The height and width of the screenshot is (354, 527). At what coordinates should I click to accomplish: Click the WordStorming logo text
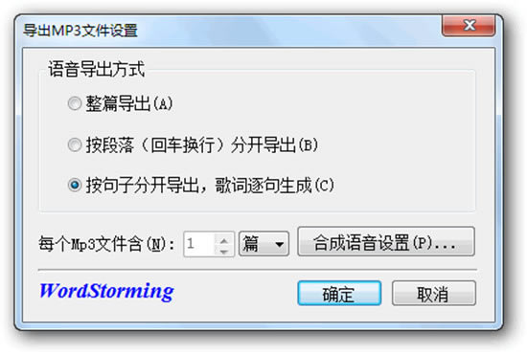(106, 292)
